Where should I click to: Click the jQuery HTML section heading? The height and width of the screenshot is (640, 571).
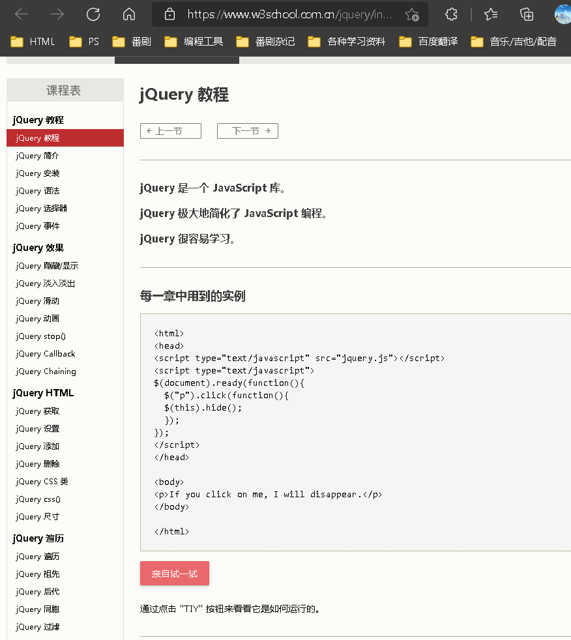[43, 393]
